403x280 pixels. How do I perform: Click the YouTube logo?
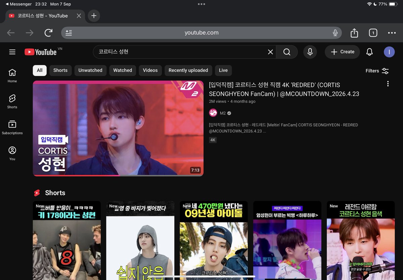pos(41,52)
